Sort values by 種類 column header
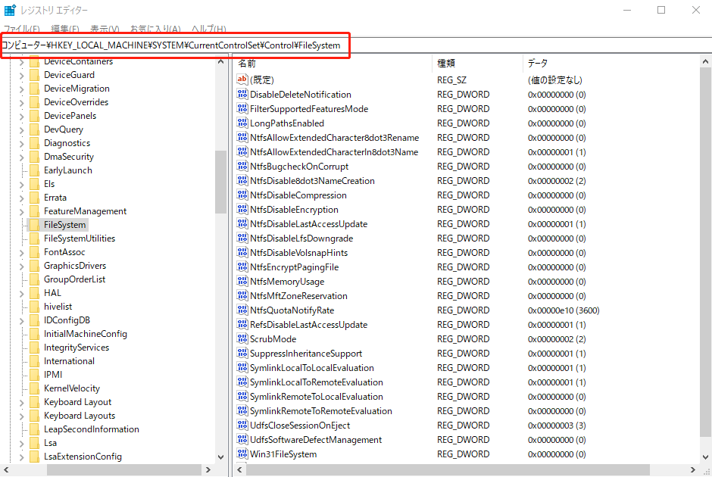This screenshot has height=477, width=712. 477,63
